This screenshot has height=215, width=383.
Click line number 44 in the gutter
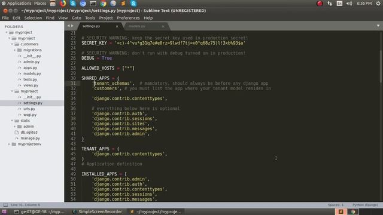73,149
